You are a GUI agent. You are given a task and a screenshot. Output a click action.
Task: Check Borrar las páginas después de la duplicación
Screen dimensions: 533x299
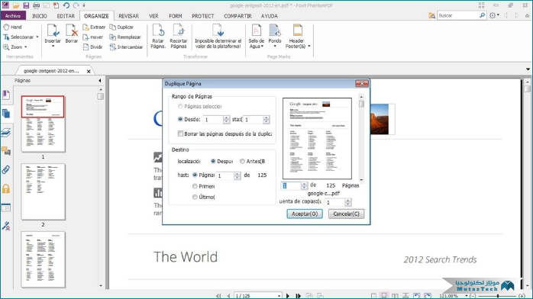pos(180,133)
